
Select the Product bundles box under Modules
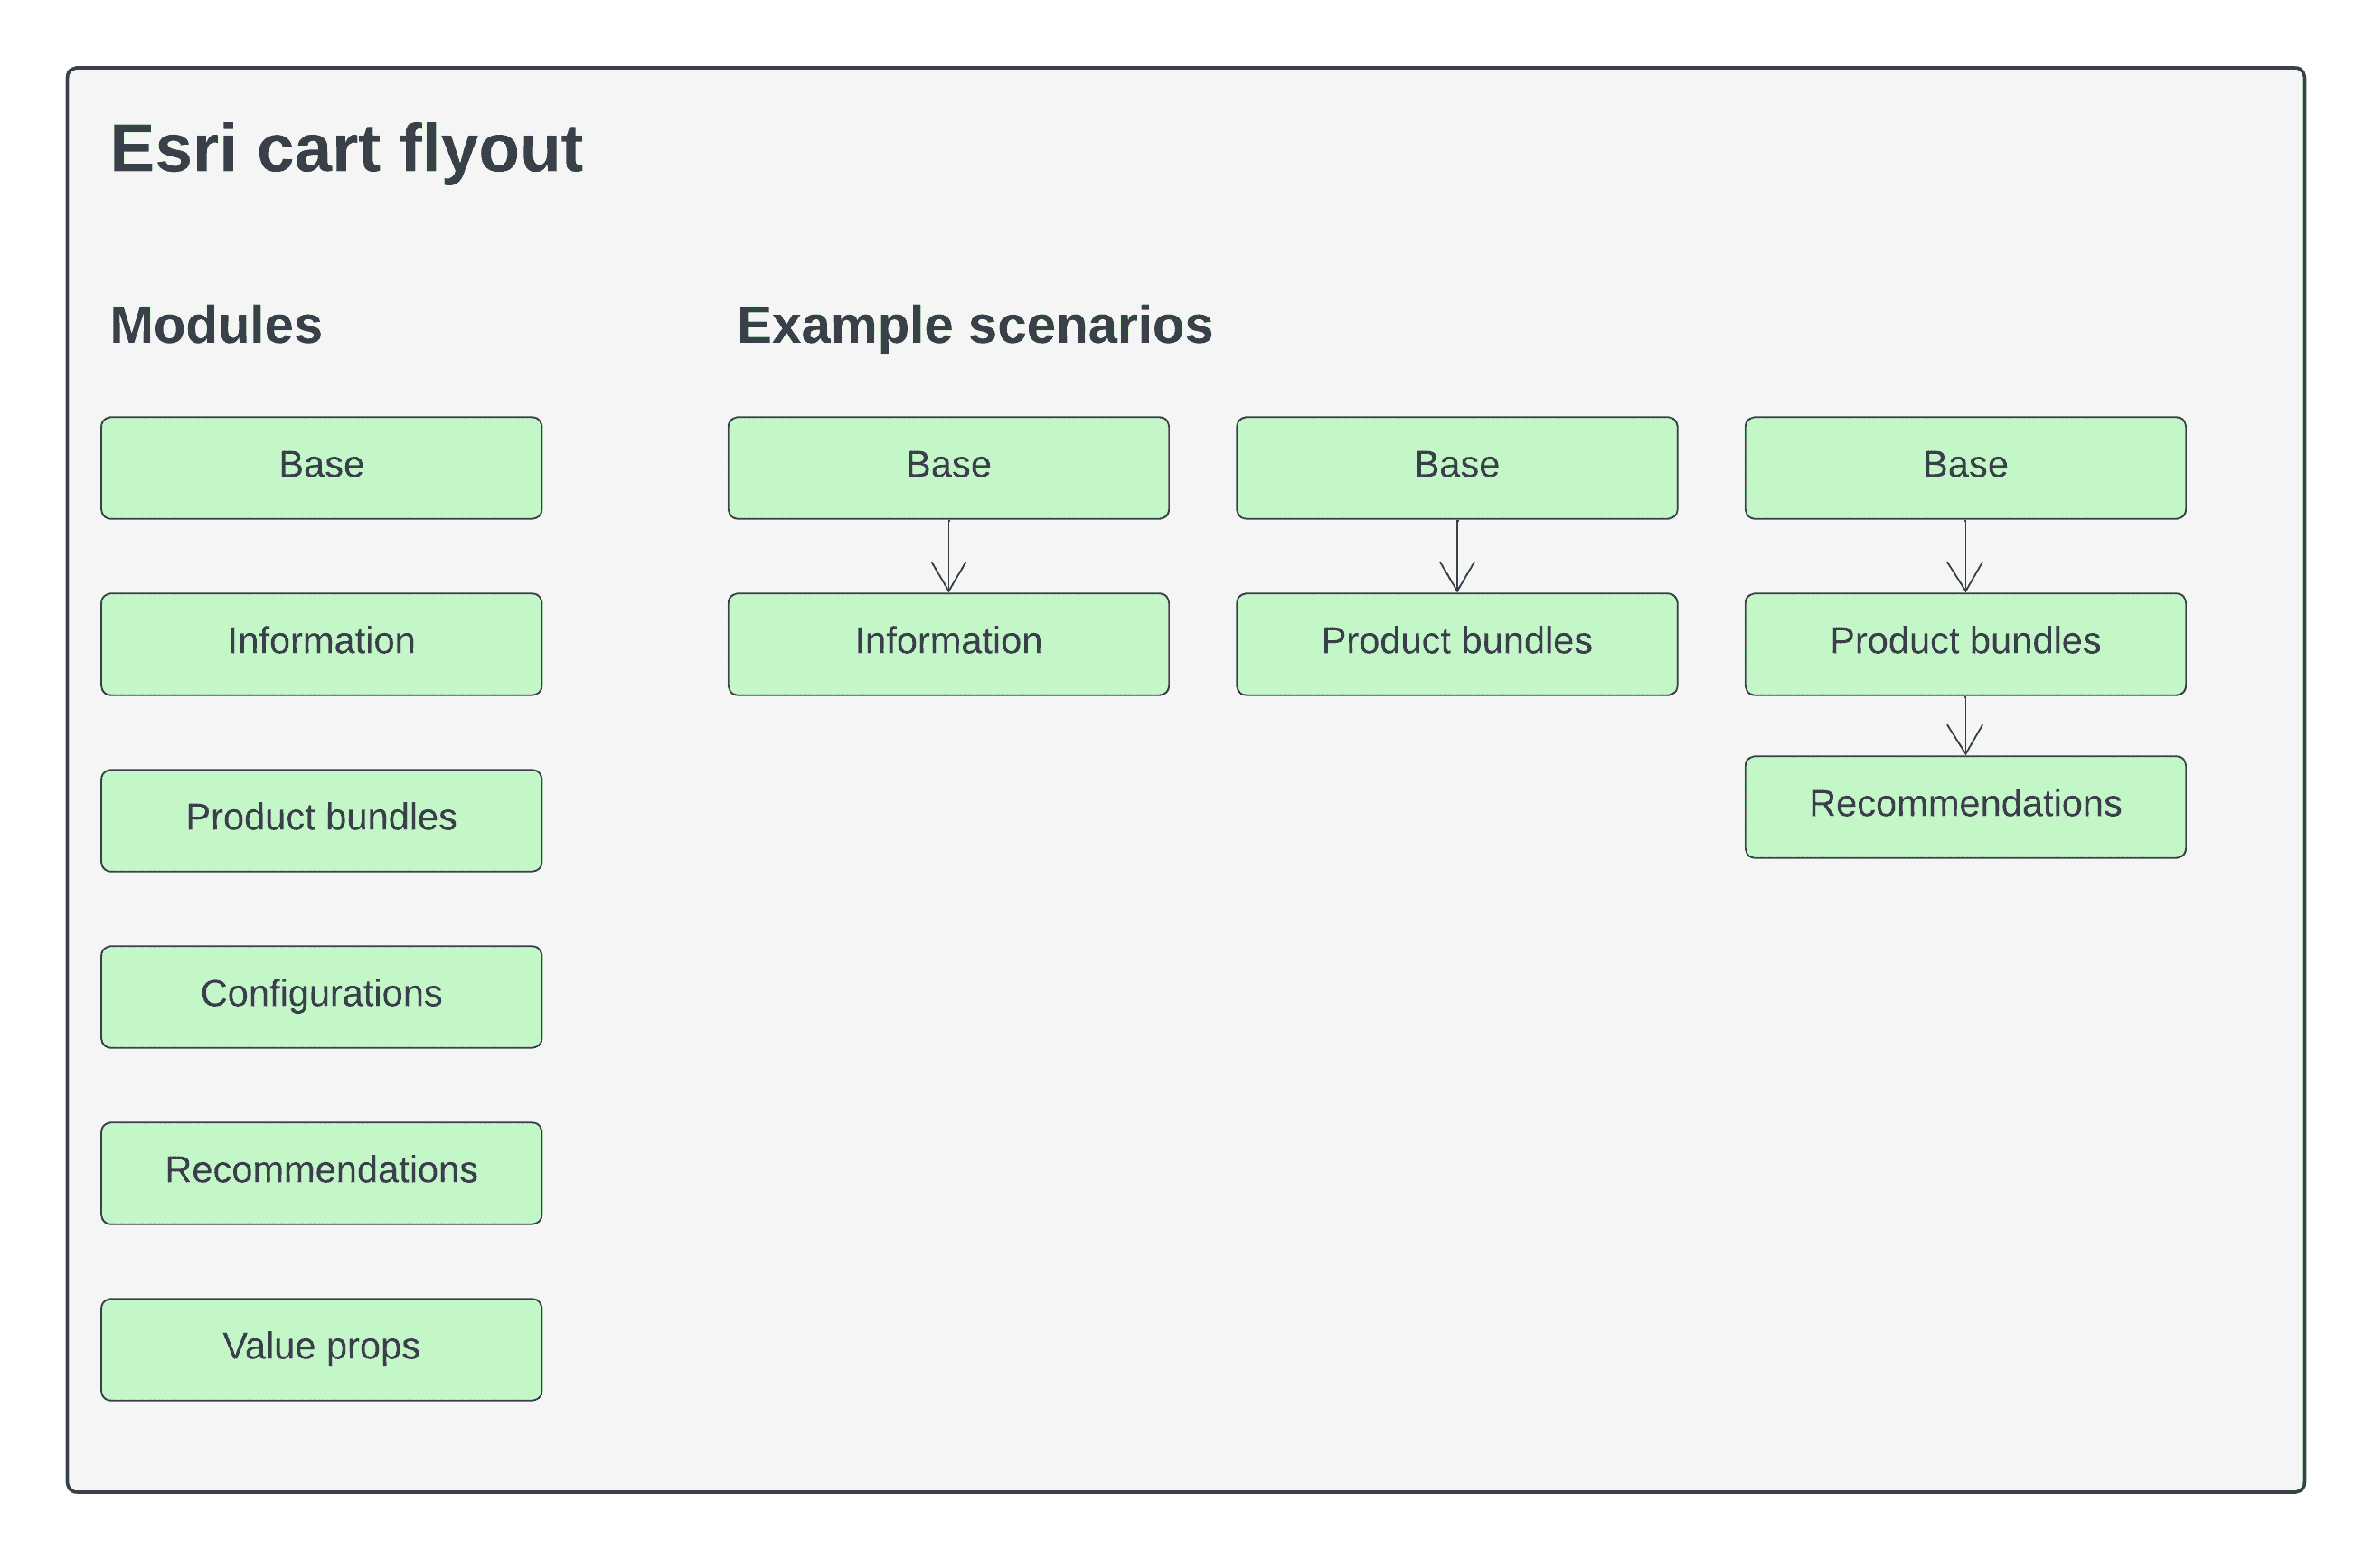pos(321,821)
